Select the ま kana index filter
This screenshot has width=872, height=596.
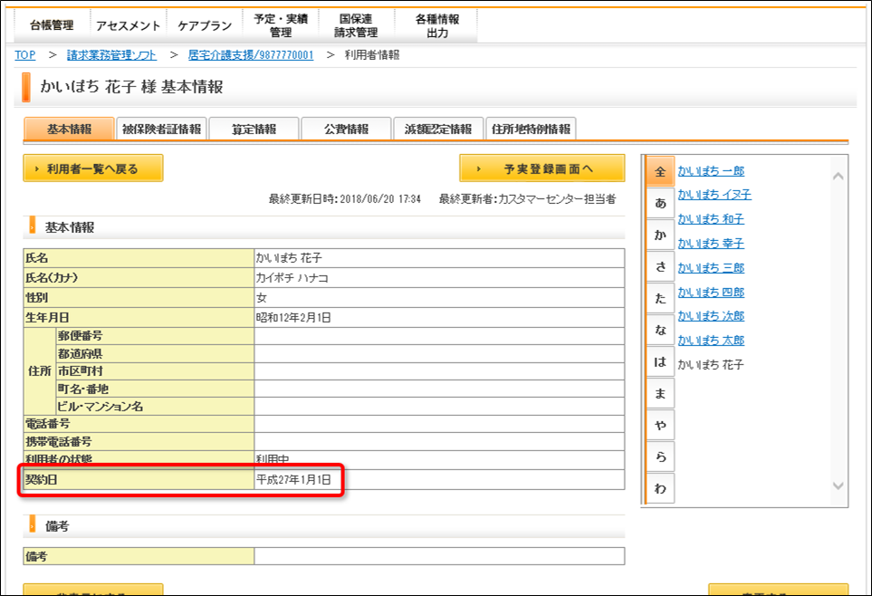[x=660, y=393]
